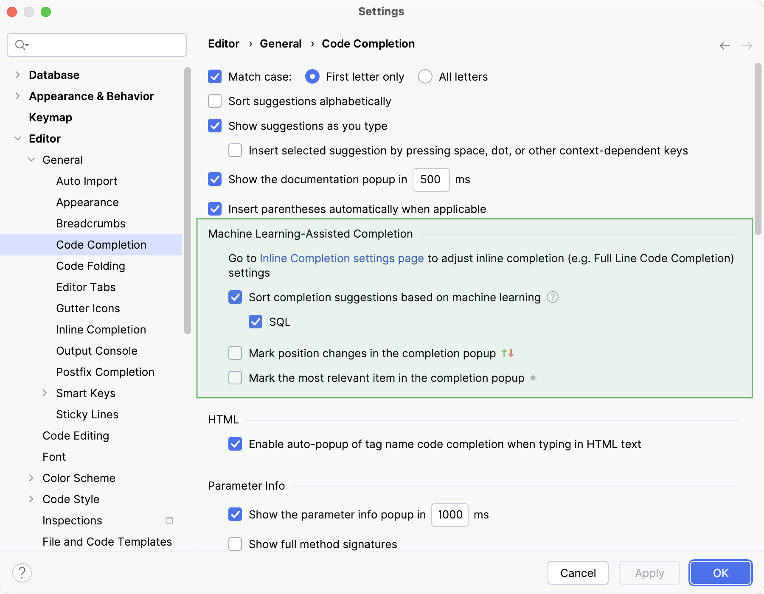Image resolution: width=764 pixels, height=594 pixels.
Task: Click the help icon beside machine learning sorting
Action: 552,297
